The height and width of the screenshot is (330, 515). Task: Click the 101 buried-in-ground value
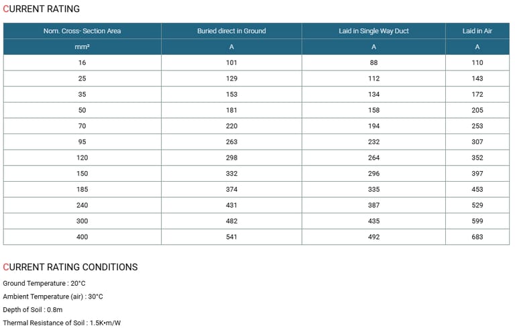pos(231,62)
